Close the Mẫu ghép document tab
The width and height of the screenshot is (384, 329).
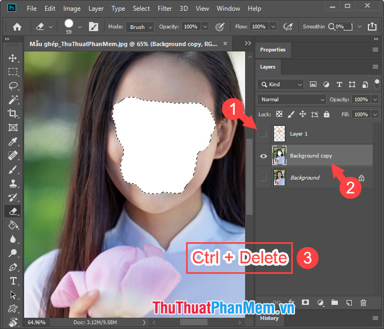[225, 43]
